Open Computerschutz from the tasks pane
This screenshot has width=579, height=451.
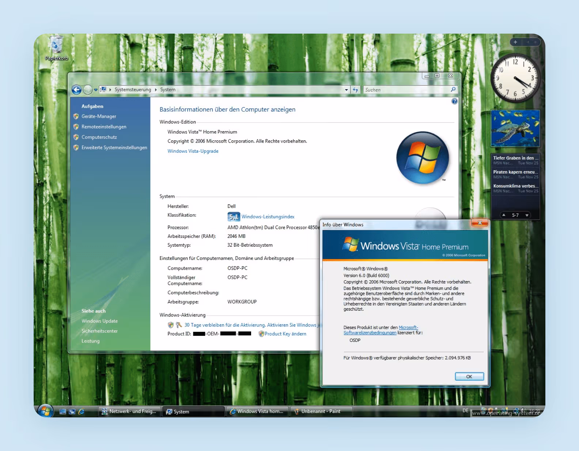coord(99,137)
